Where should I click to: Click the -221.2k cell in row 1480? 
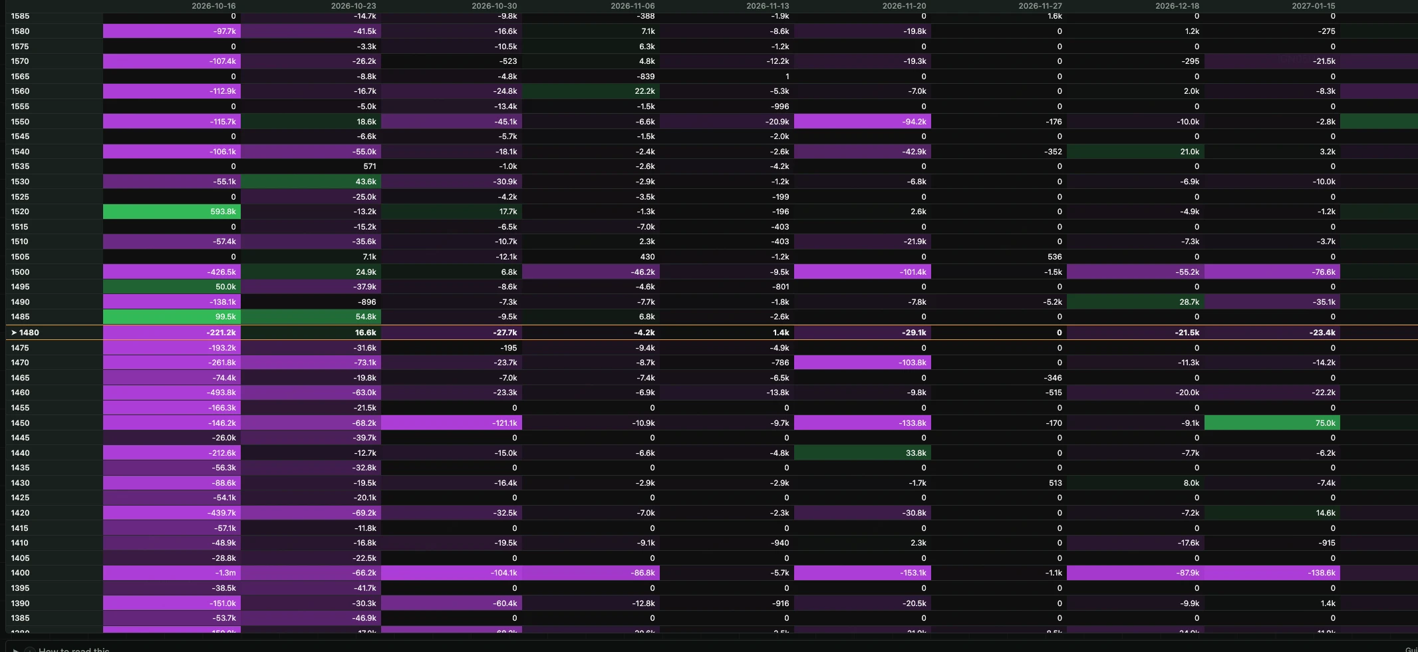click(172, 333)
